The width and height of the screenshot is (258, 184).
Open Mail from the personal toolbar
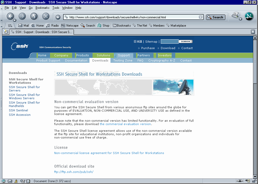point(23,26)
